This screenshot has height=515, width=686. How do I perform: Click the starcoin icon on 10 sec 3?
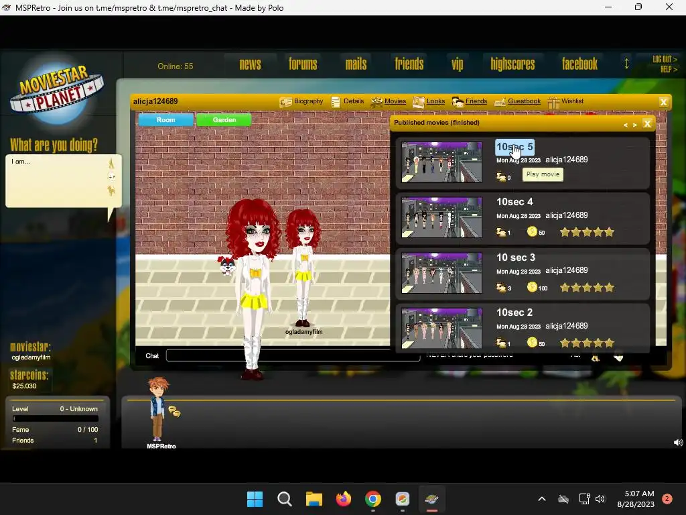(x=532, y=287)
